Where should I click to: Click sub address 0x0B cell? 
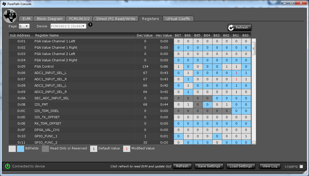coord(21,105)
